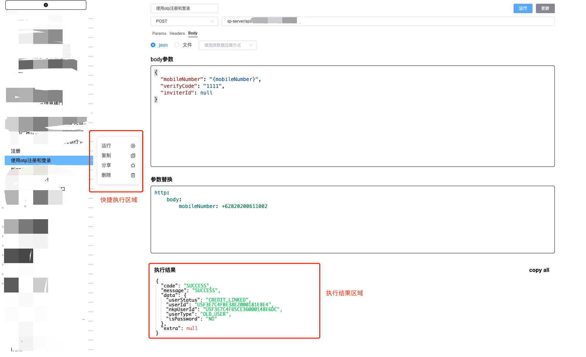
Task: Click inside the 参数替换 editor
Action: pyautogui.click(x=352, y=220)
